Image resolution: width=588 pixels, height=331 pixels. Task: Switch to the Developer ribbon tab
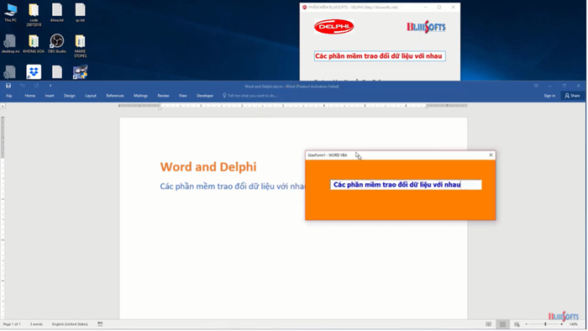coord(205,96)
